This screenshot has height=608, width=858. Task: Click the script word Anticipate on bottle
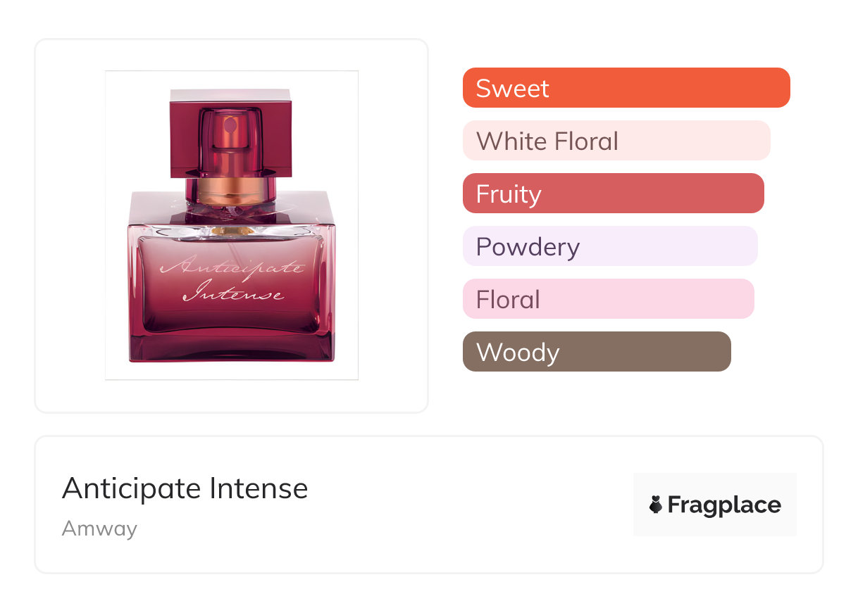[231, 267]
